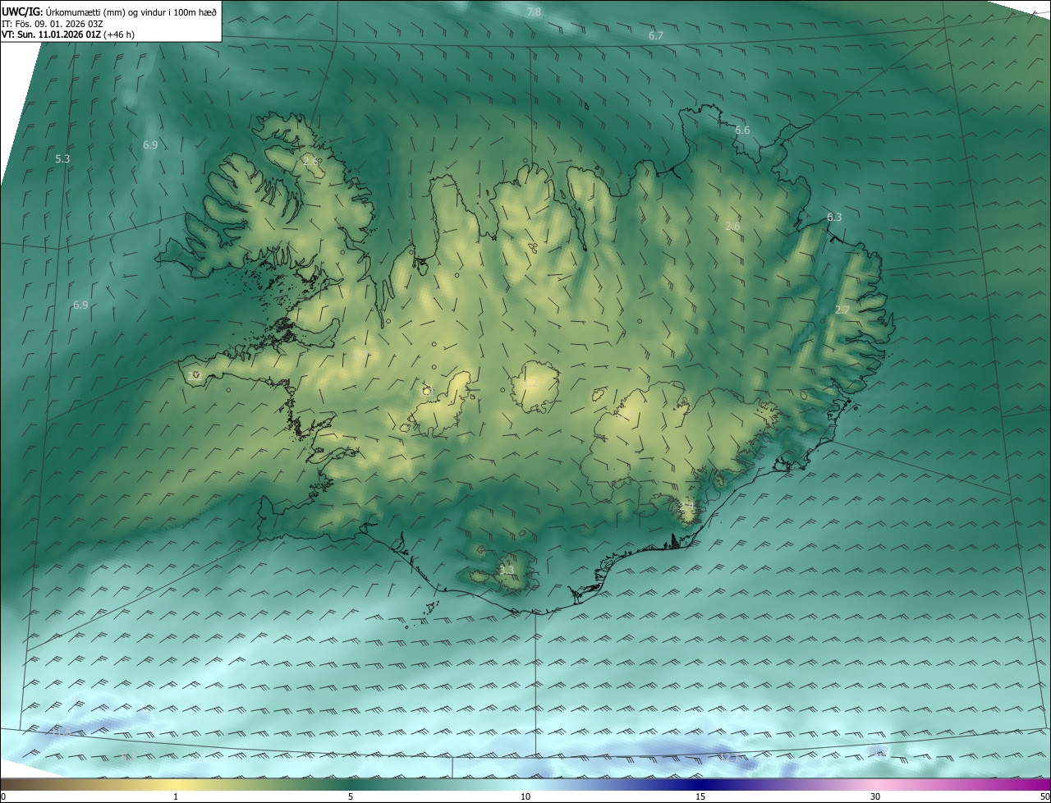
Task: Click the '0' tick on the color scale
Action: pyautogui.click(x=3, y=796)
